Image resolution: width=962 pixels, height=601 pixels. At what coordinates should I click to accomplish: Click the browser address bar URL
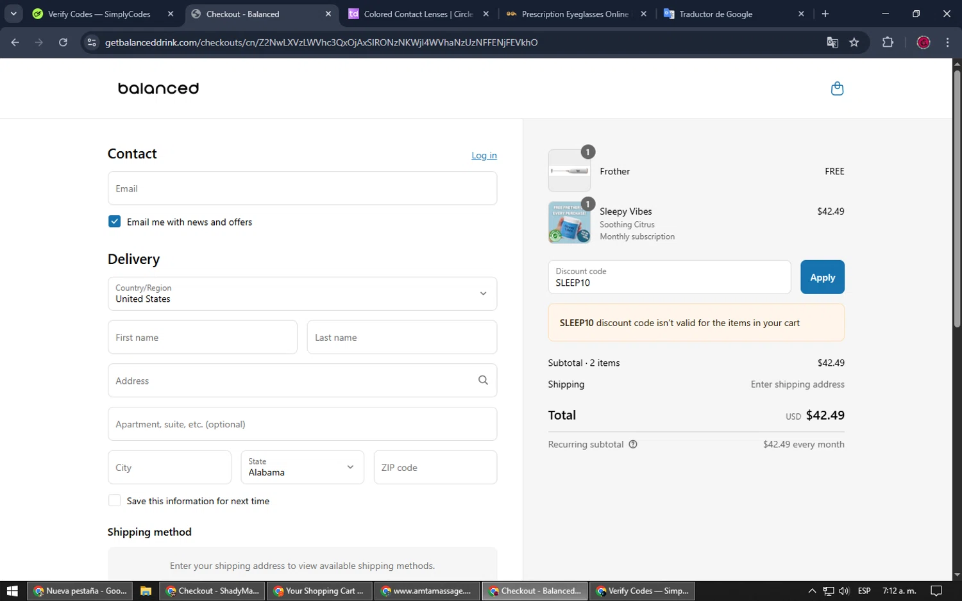click(x=321, y=42)
